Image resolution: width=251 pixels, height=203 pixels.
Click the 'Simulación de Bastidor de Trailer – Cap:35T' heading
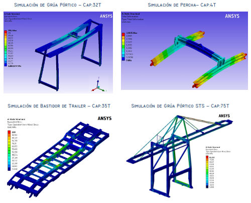click(x=59, y=106)
